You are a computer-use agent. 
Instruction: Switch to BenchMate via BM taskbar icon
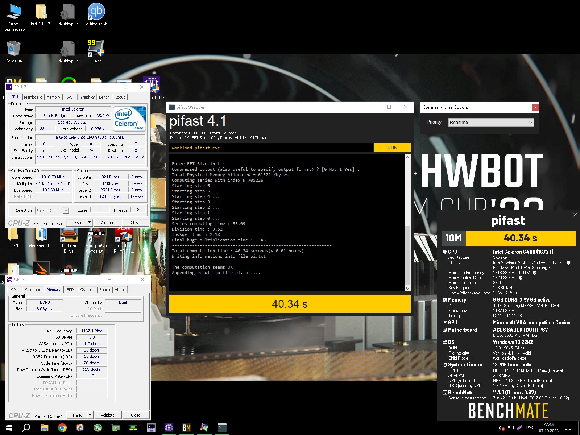187,428
